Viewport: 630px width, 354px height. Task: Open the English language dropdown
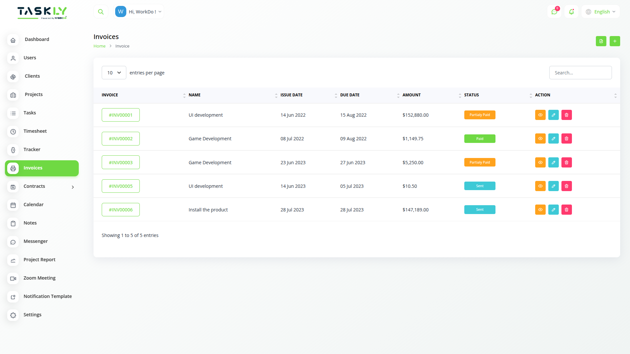[600, 11]
